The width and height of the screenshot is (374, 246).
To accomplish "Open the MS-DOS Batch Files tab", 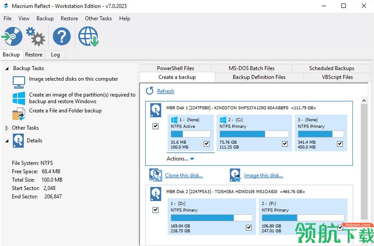I will tap(252, 68).
